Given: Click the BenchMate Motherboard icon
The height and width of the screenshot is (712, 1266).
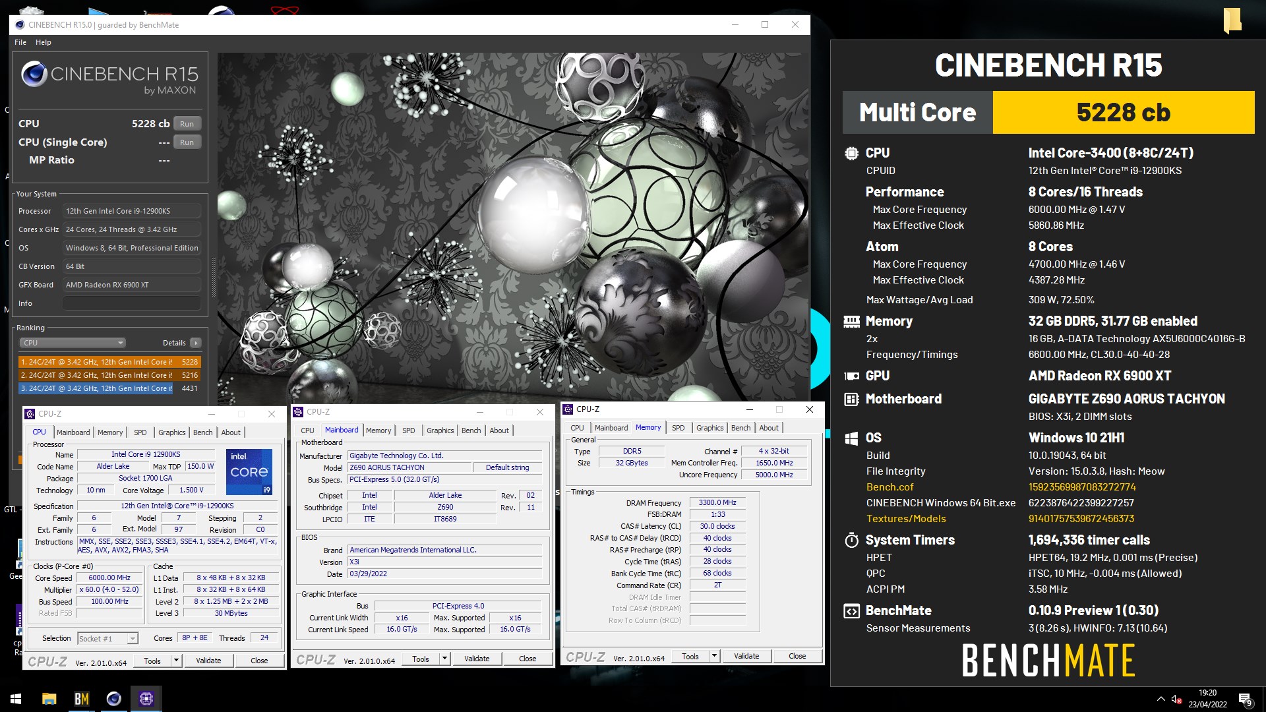Looking at the screenshot, I should (x=851, y=399).
